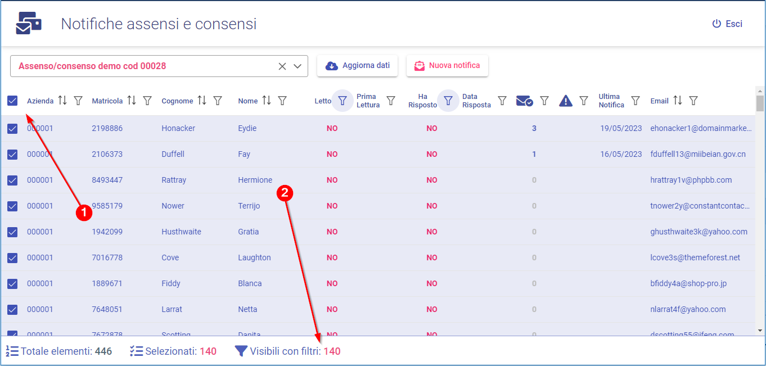Clear the Assenso/consenso selection with X
The image size is (766, 366).
pyautogui.click(x=282, y=66)
